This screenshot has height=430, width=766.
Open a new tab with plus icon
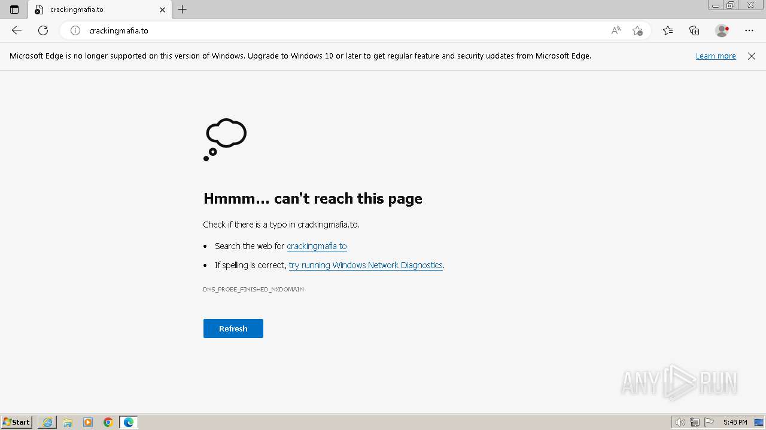(183, 10)
